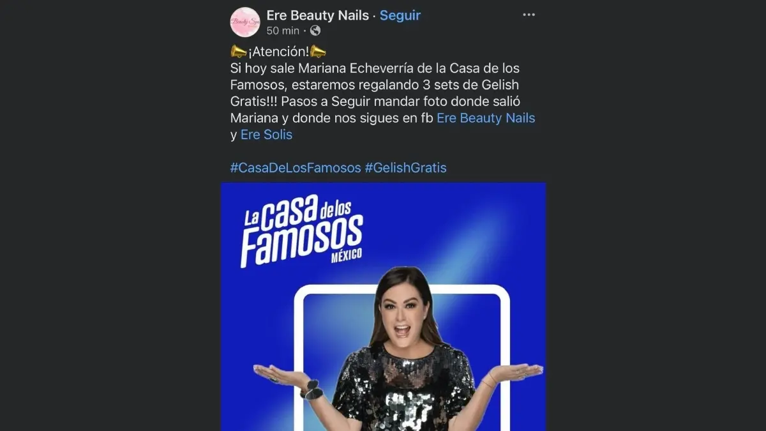Click the megaphone emoji after "¡Atención!"
This screenshot has height=431, width=766.
pos(318,50)
